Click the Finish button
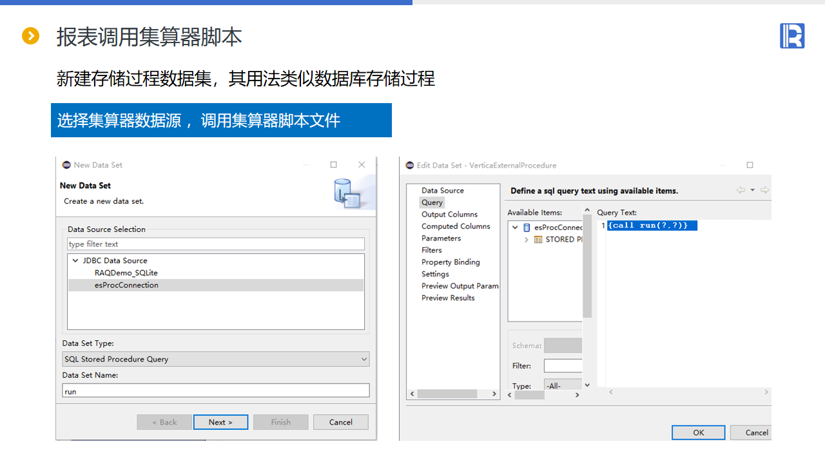This screenshot has width=825, height=464. click(281, 422)
